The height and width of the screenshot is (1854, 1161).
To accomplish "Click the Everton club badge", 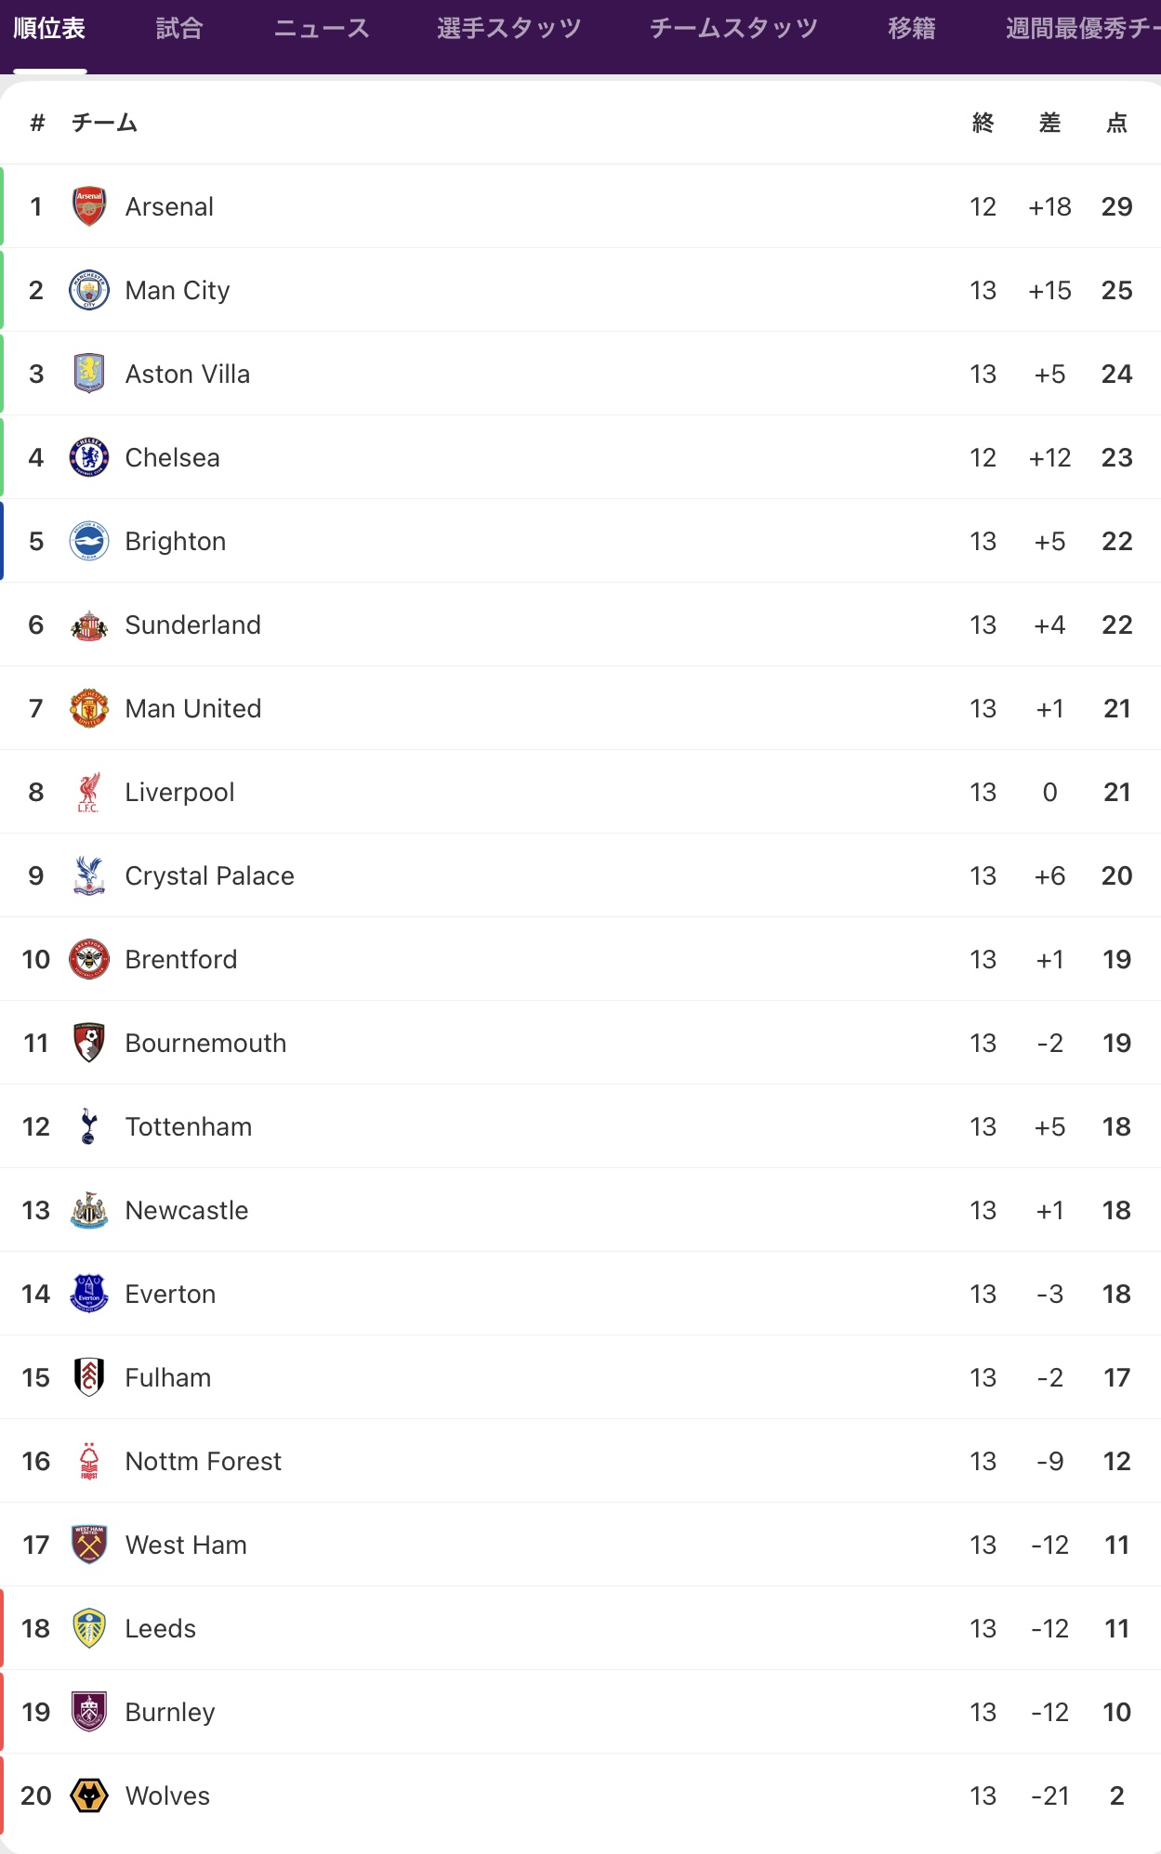I will coord(89,1294).
